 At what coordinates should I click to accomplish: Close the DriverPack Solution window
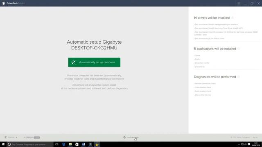point(258,3)
